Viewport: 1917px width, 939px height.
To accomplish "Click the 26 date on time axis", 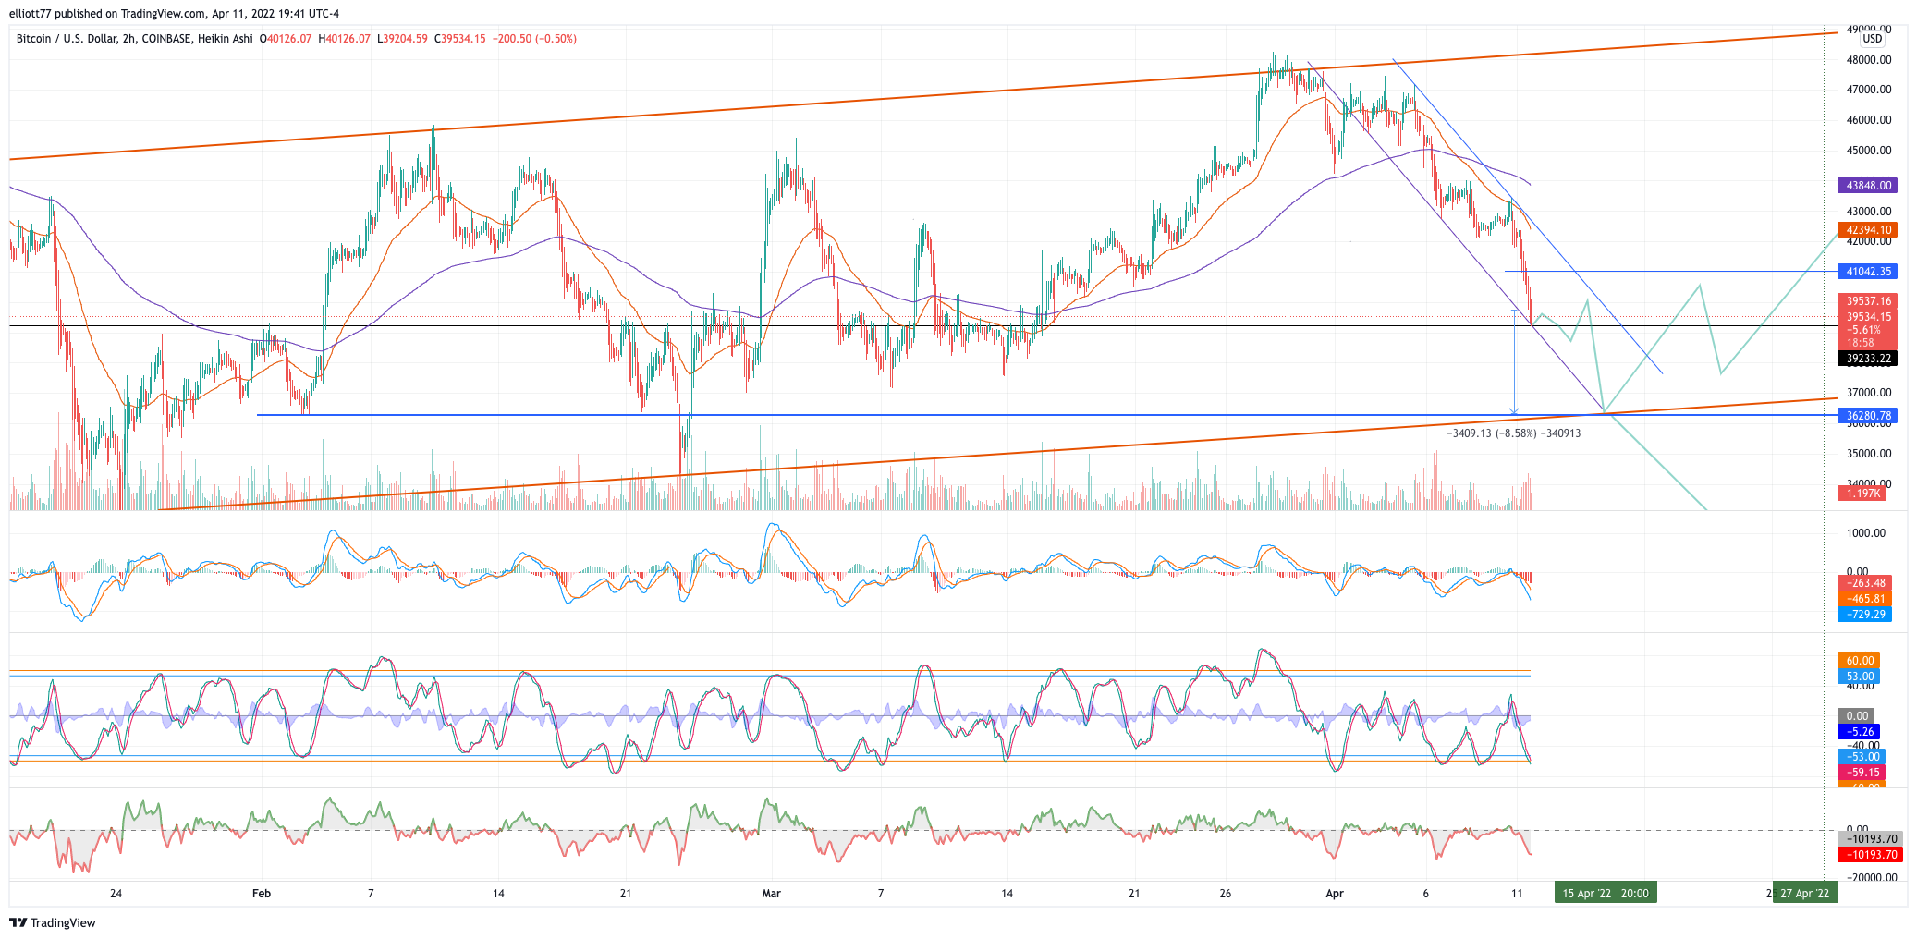I will [1226, 894].
